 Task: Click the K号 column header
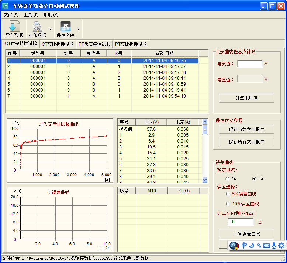(x=119, y=53)
